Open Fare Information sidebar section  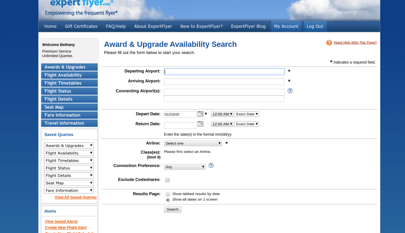[x=69, y=115]
